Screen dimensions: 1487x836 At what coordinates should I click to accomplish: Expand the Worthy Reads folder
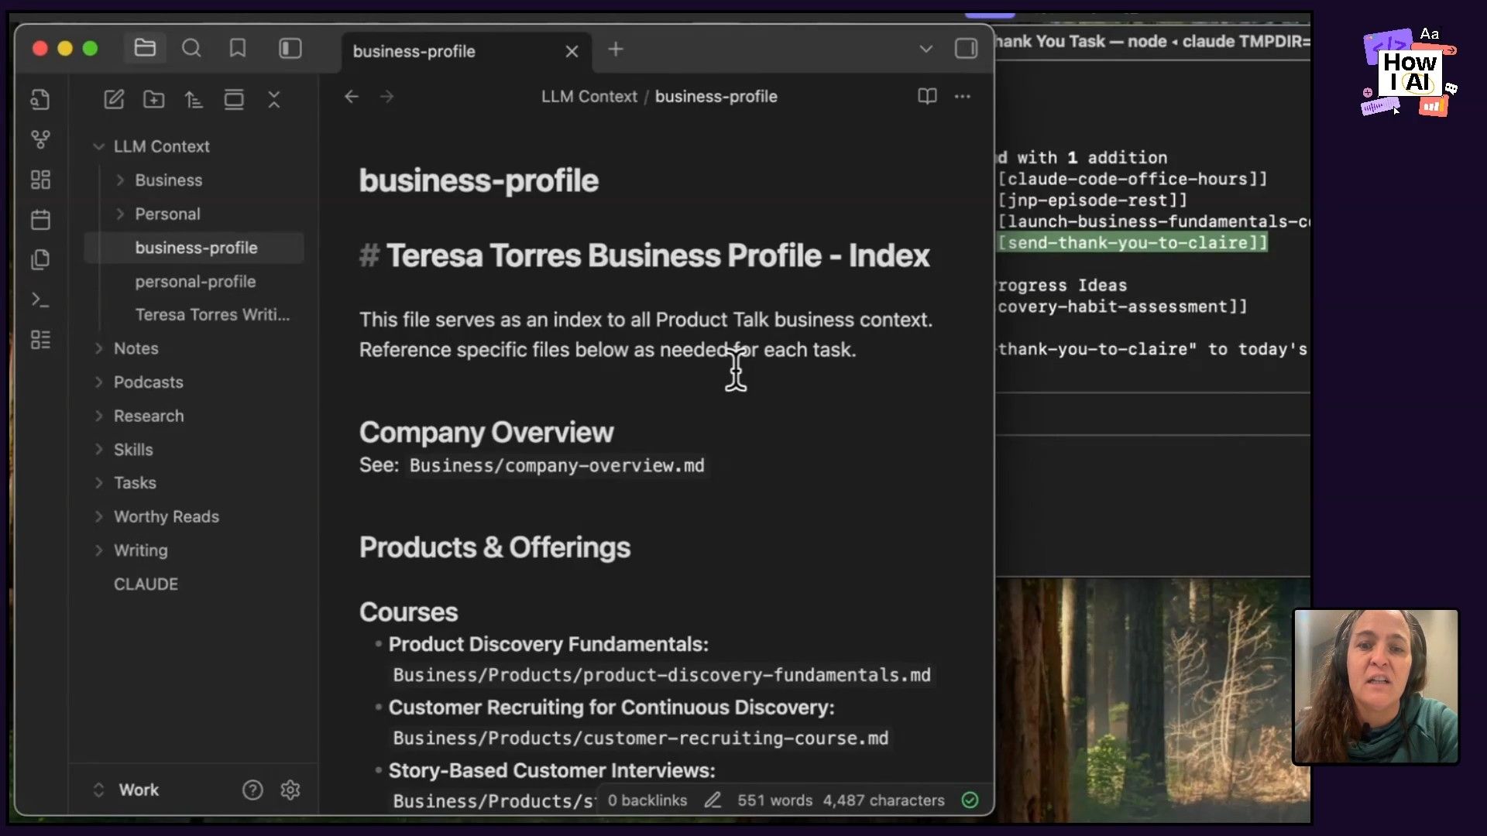click(98, 516)
